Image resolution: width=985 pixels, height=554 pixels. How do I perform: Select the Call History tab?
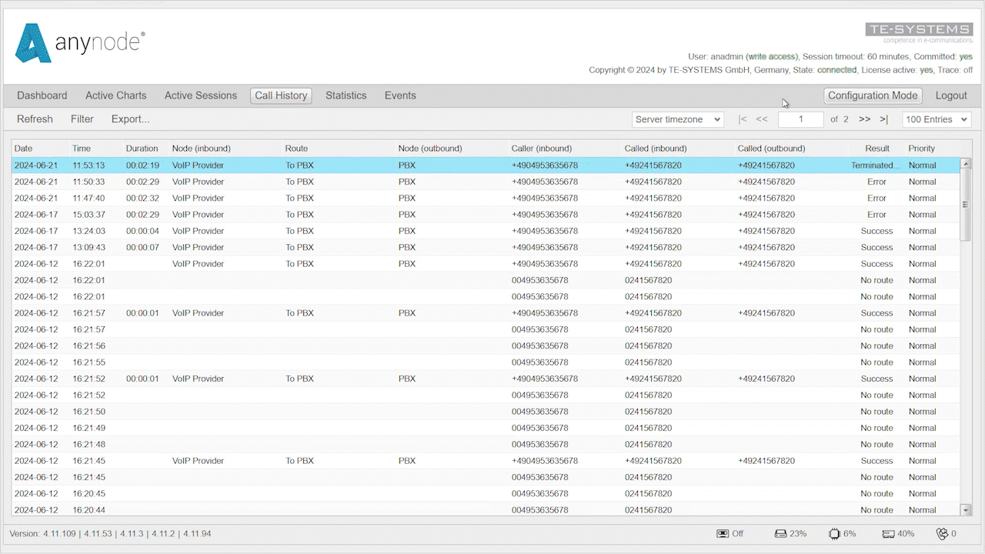click(281, 95)
